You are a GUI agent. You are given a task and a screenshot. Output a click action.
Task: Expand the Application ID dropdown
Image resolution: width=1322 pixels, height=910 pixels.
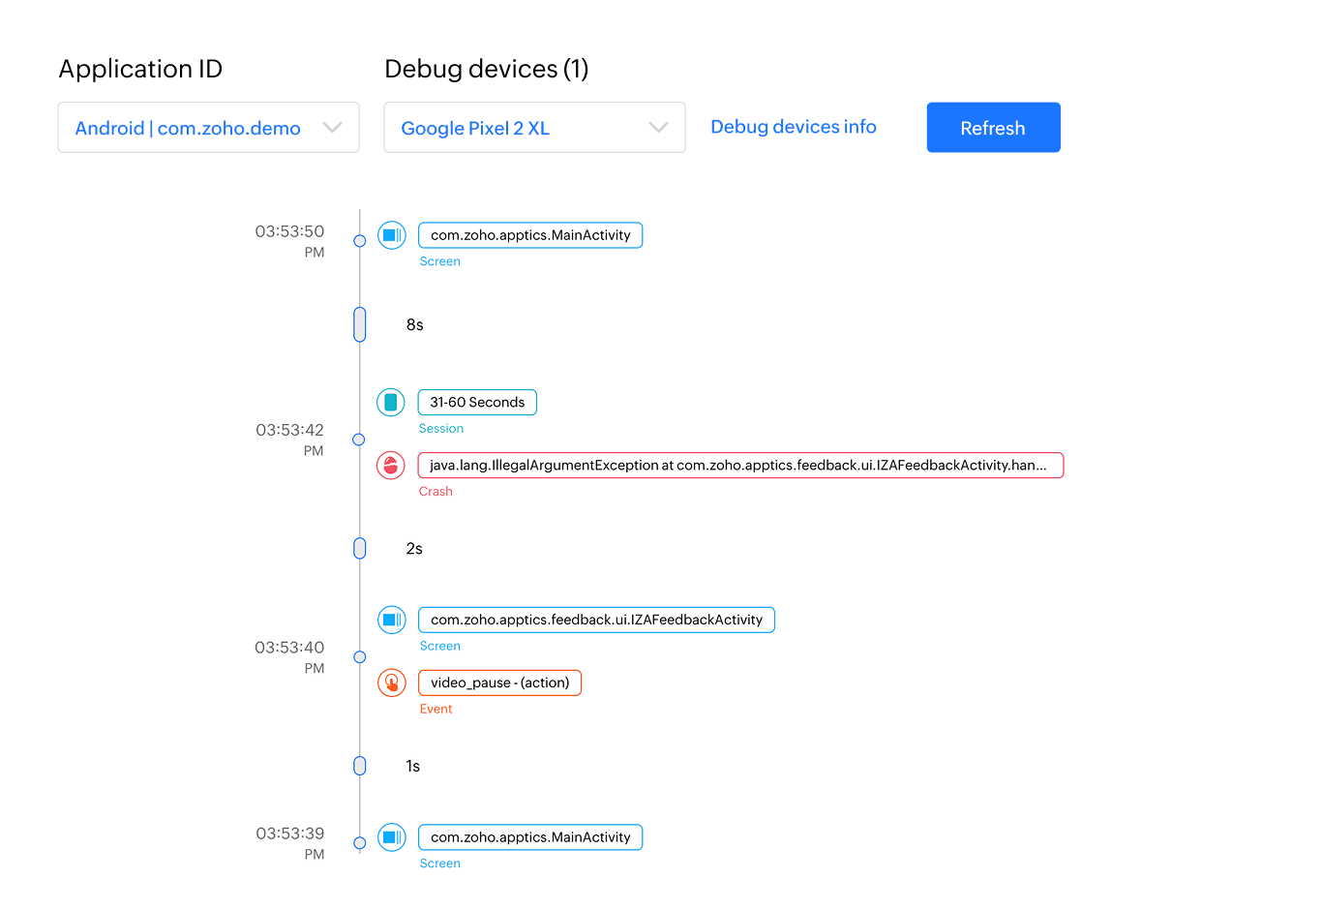pyautogui.click(x=208, y=127)
